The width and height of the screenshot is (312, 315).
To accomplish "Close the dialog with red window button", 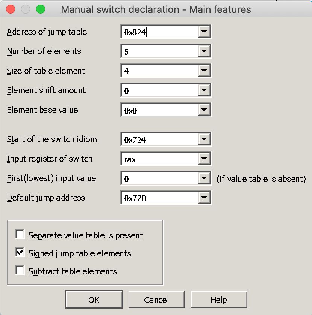I will click(11, 9).
